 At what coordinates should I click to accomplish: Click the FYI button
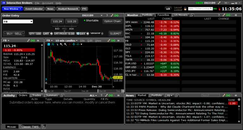coord(84,9)
